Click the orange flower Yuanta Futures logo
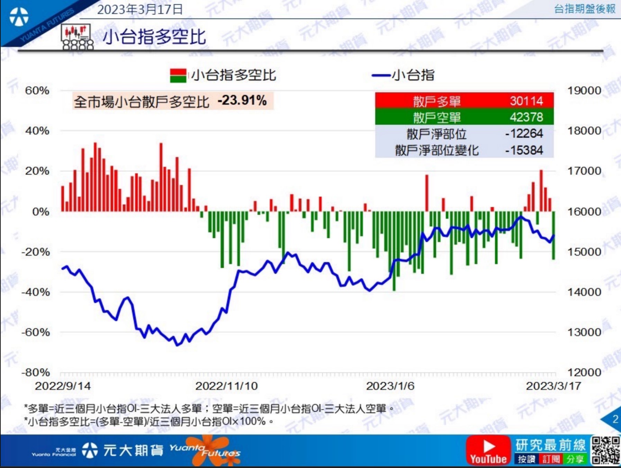This screenshot has width=621, height=468. pyautogui.click(x=211, y=450)
